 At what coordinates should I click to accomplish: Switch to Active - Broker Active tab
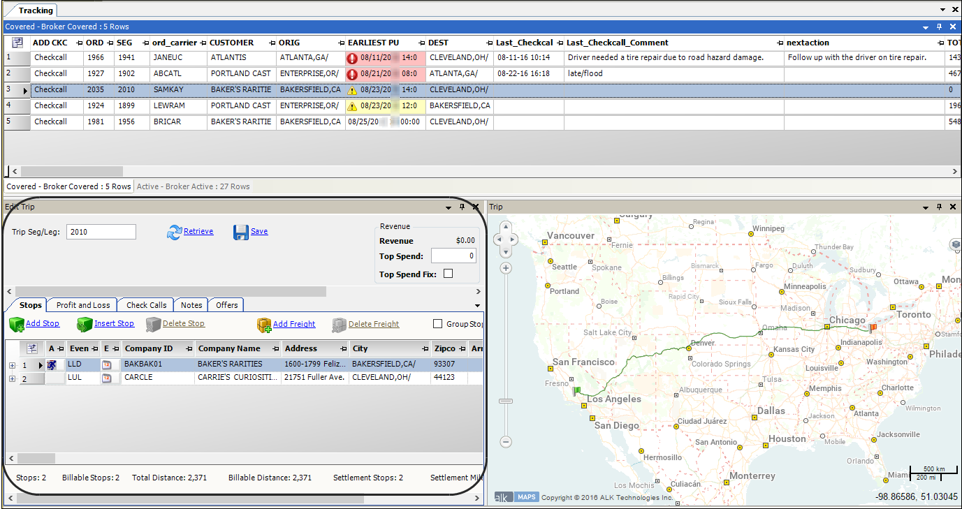click(193, 186)
